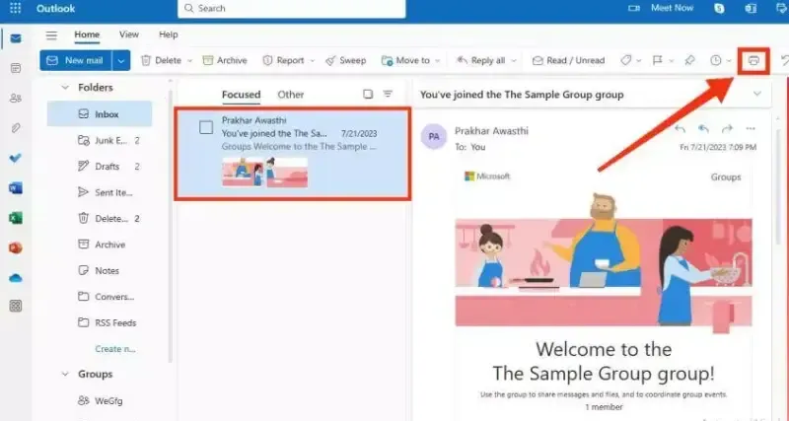Open More actions ellipsis in message header

[751, 129]
